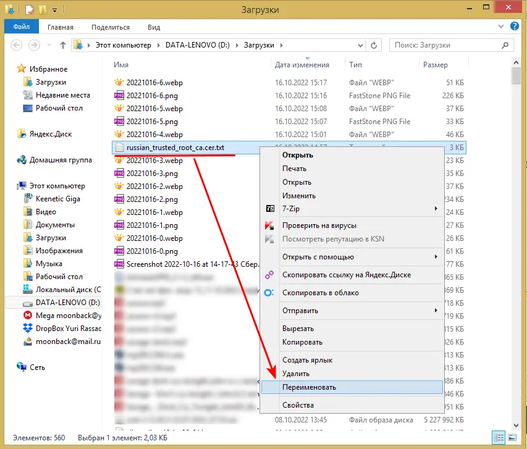527x449 pixels.
Task: Open the Вид ribbon tab
Action: pos(154,27)
